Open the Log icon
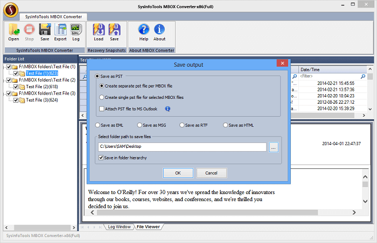Image resolution: width=377 pixels, height=243 pixels. pyautogui.click(x=76, y=32)
